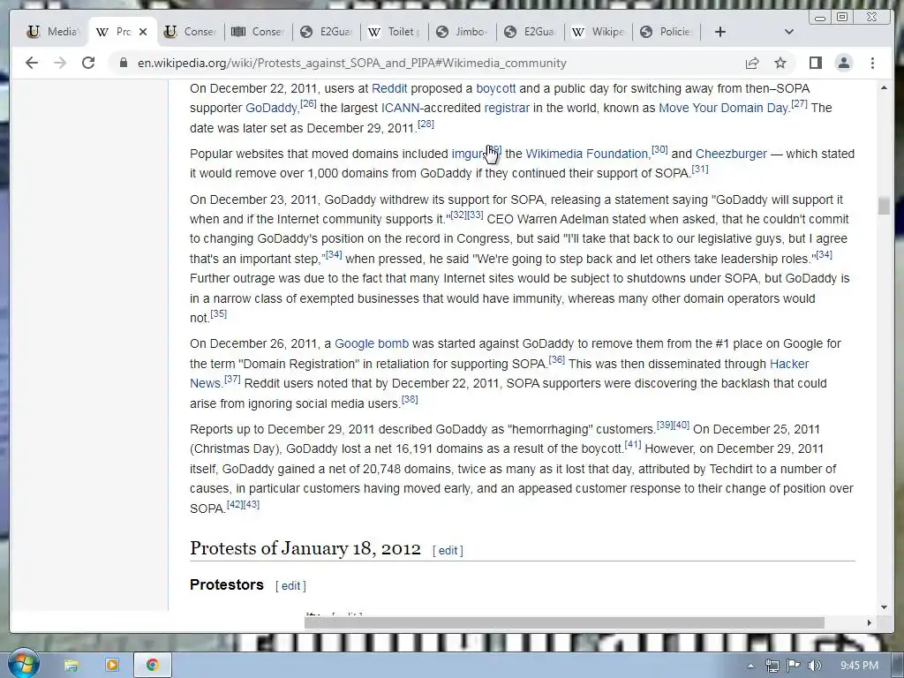The image size is (904, 678).
Task: Click the horizontal scrollbar thumb
Action: coord(564,622)
